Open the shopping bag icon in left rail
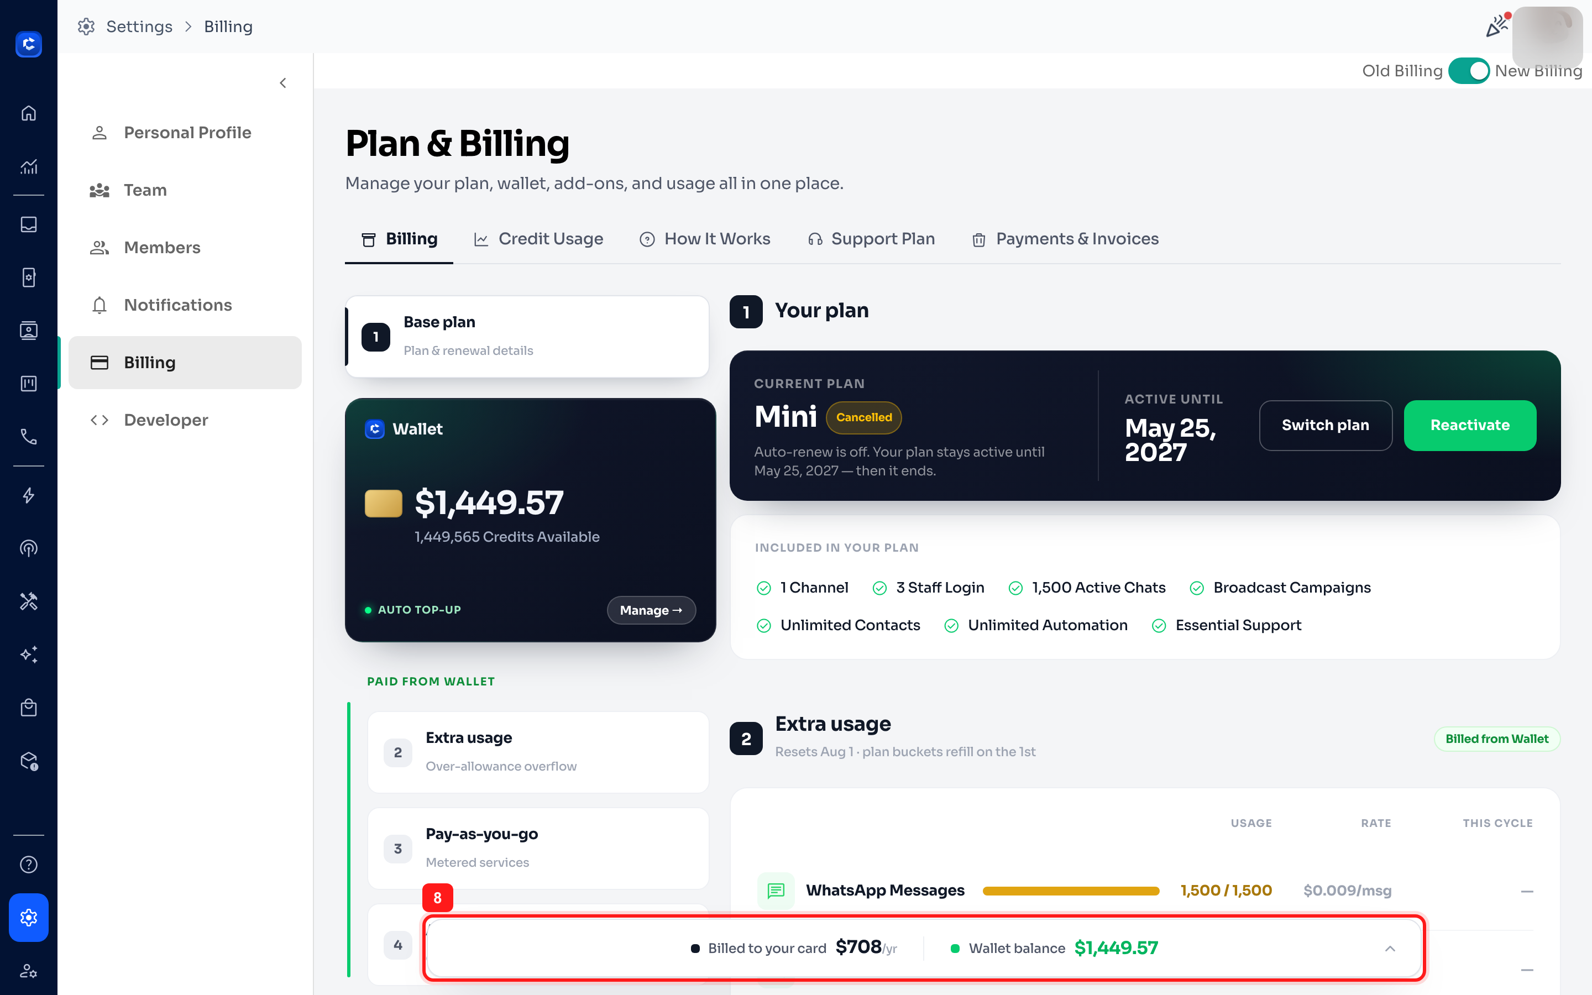Viewport: 1592px width, 995px height. click(x=28, y=708)
